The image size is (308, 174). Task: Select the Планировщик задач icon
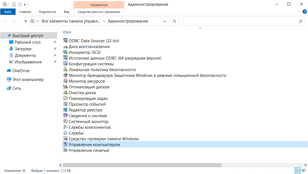(x=65, y=99)
